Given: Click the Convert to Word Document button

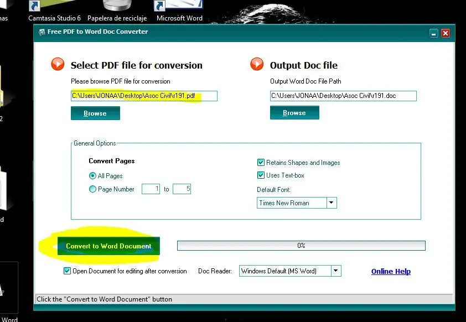Looking at the screenshot, I should pyautogui.click(x=108, y=246).
